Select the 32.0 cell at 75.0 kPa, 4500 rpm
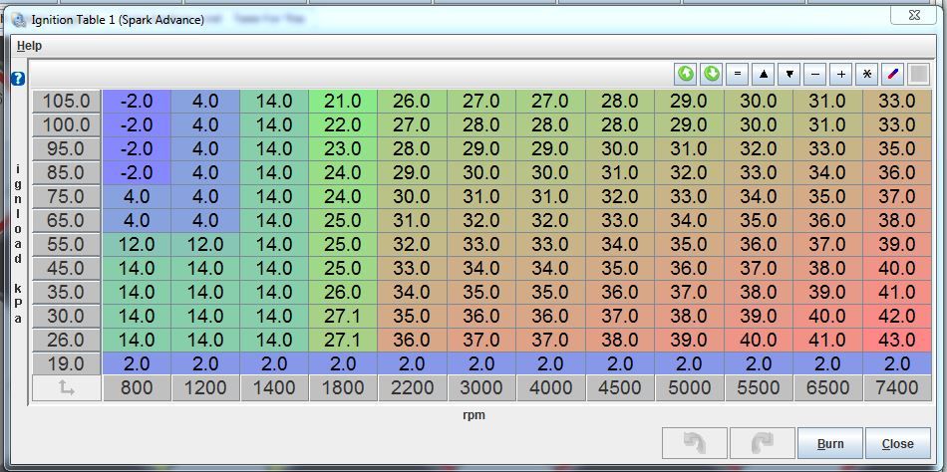 pos(620,197)
